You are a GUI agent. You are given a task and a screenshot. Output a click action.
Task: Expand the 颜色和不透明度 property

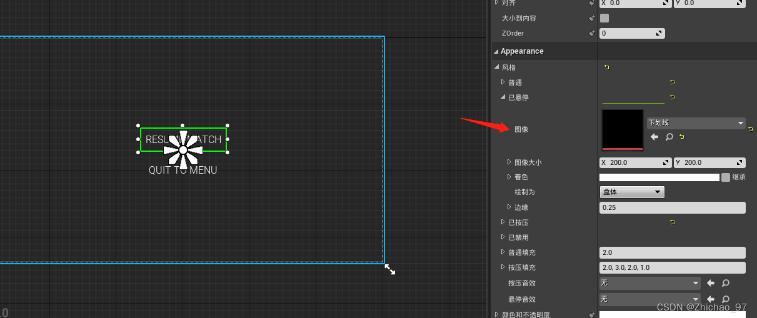(x=496, y=314)
